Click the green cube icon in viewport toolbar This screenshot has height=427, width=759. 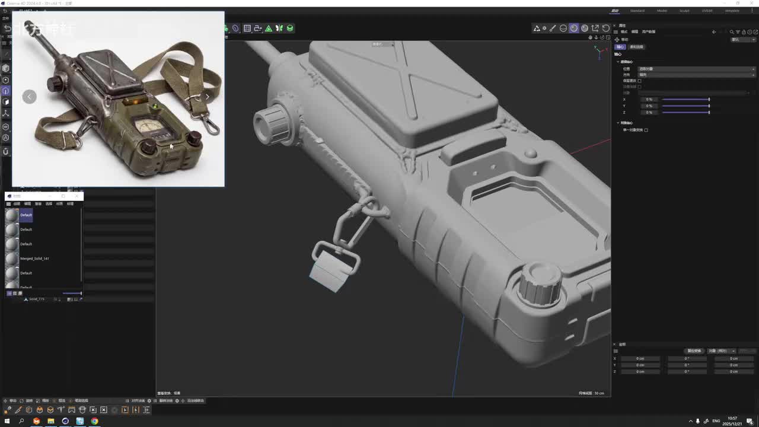pyautogui.click(x=290, y=28)
